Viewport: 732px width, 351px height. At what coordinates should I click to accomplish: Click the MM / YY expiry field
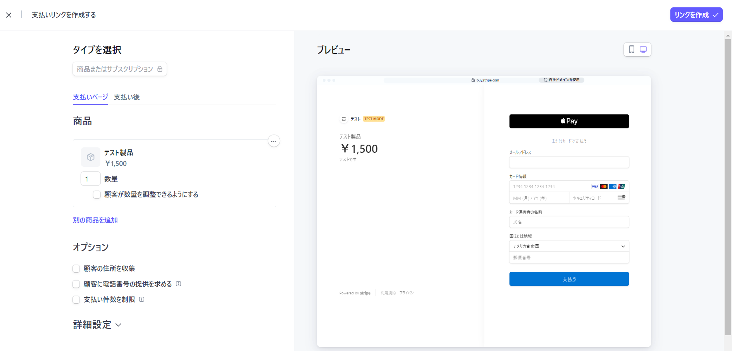pos(539,198)
